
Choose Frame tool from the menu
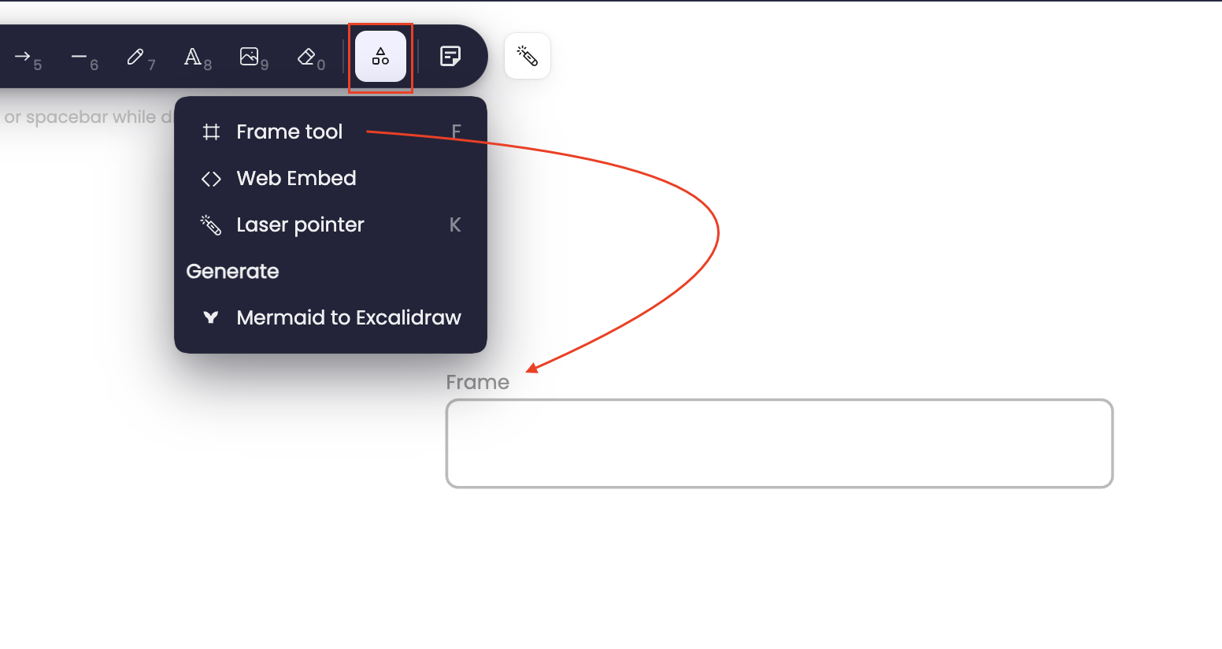pyautogui.click(x=331, y=132)
